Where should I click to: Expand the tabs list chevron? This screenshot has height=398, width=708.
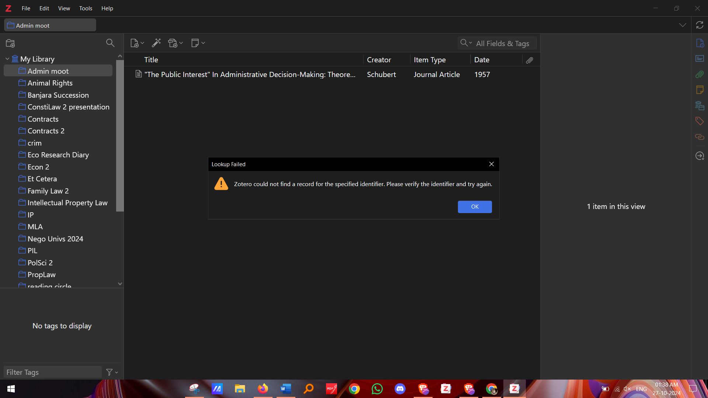[x=683, y=25]
